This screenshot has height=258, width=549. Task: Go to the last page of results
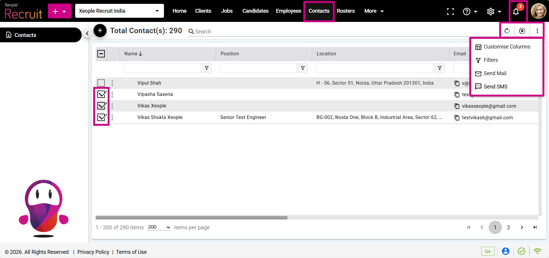535,227
